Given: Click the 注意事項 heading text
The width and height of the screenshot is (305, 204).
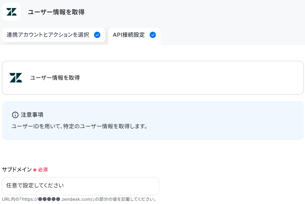Looking at the screenshot, I should coord(32,115).
